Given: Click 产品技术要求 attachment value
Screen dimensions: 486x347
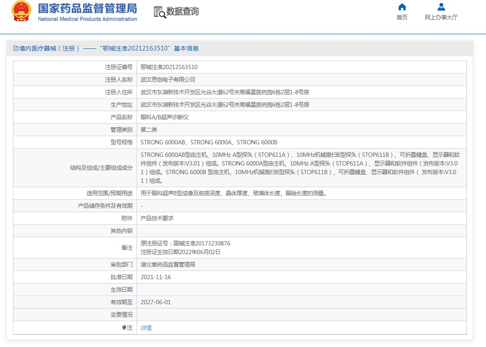Looking at the screenshot, I should (x=157, y=218).
